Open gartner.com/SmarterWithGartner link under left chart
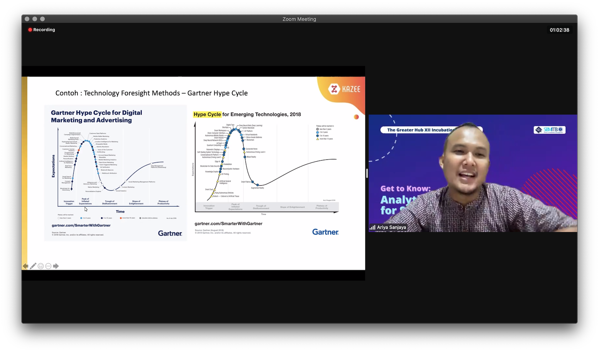Screen dimensions: 599x352 [x=81, y=225]
